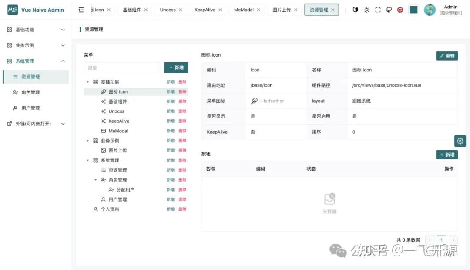Click 删除 link on the 个人资料 row
Screen dimensions: 470x270
click(x=182, y=209)
